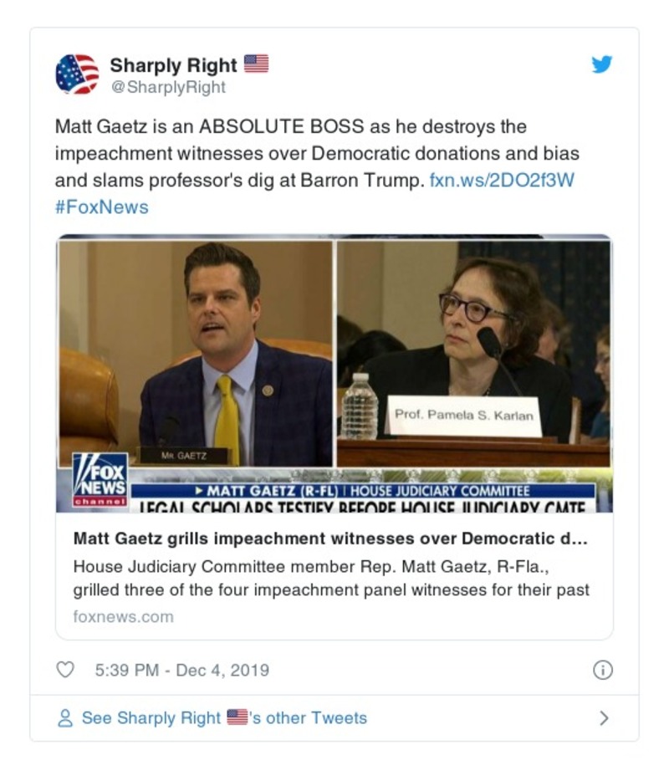The width and height of the screenshot is (669, 781).
Task: Click the person icon beside See Sharply Right
Action: click(65, 718)
